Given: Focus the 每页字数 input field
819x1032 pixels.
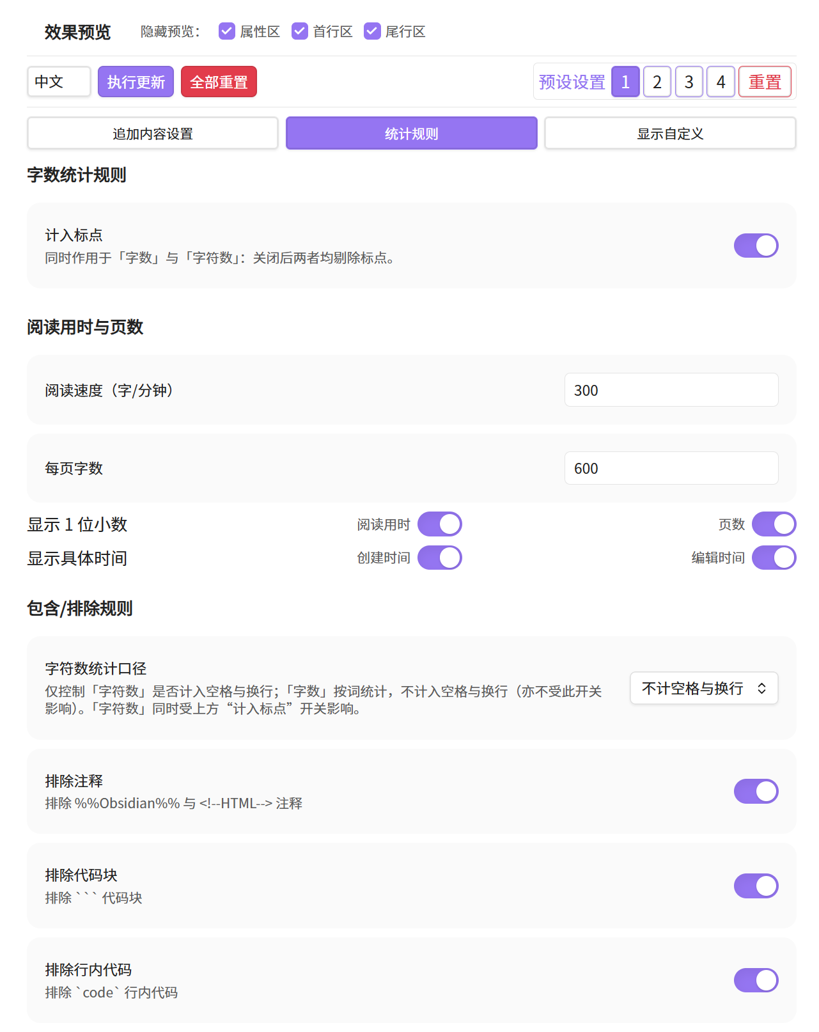Looking at the screenshot, I should tap(671, 468).
